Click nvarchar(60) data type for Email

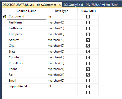[x=62, y=81]
